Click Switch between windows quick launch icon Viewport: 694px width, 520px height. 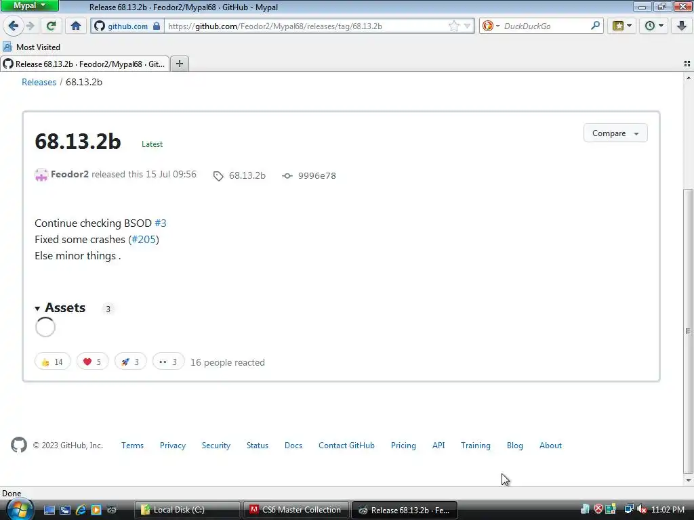pos(65,510)
